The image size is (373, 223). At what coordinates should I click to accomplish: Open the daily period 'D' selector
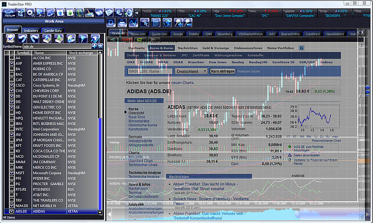(111, 23)
